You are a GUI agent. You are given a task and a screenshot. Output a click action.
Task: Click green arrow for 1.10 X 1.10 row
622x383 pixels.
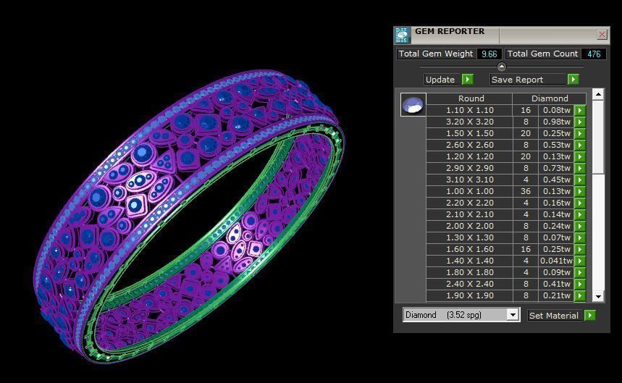(x=580, y=110)
